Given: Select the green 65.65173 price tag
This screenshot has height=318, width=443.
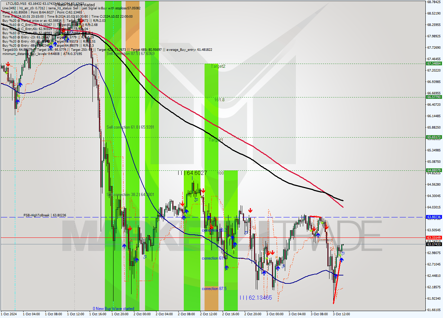Looking at the screenshot, I should pos(434,137).
